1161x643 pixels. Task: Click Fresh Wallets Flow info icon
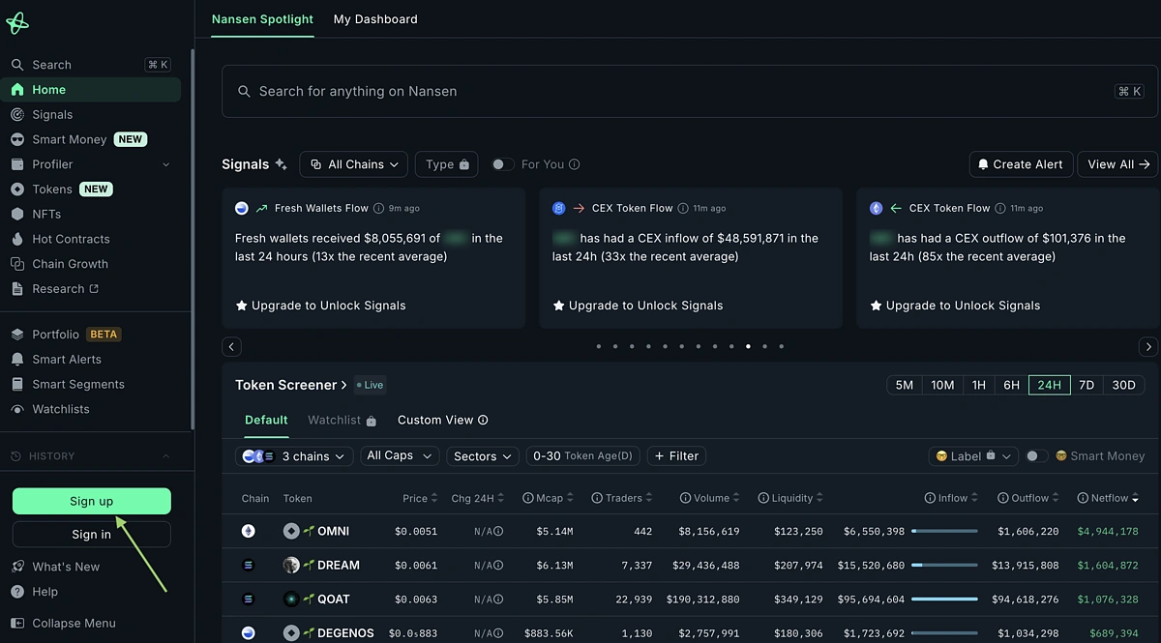pos(380,208)
